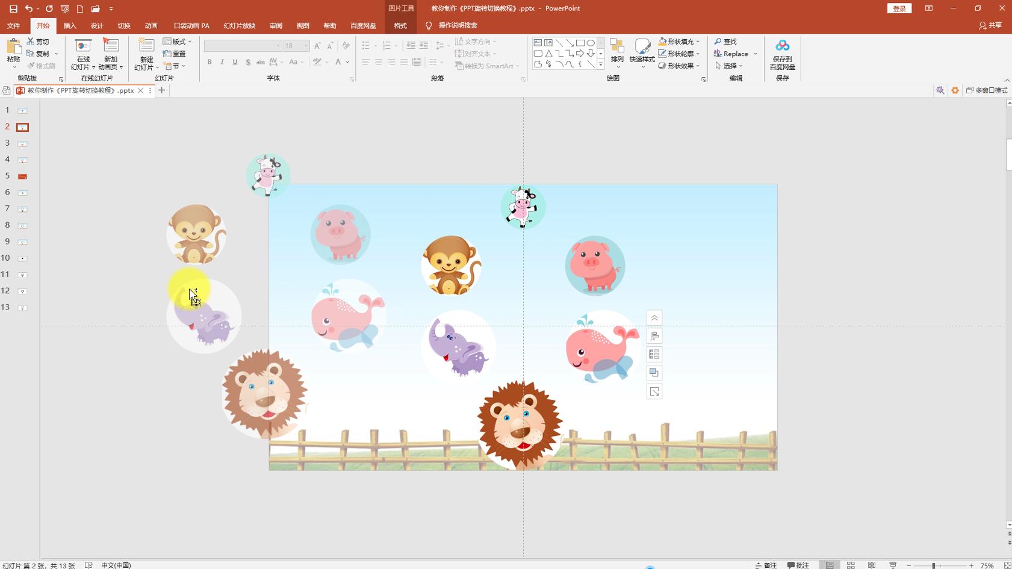1012x569 pixels.
Task: Click the 保存到百度网盘 cloud icon
Action: coord(782,46)
